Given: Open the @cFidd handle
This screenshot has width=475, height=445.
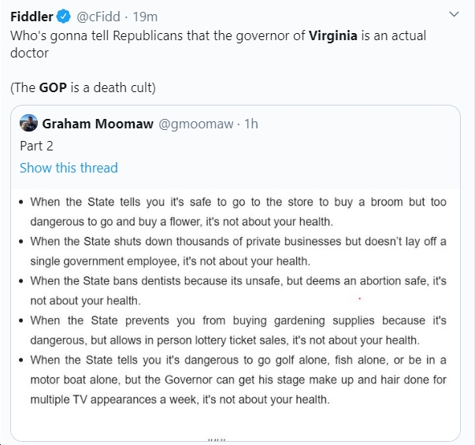Looking at the screenshot, I should (x=98, y=17).
